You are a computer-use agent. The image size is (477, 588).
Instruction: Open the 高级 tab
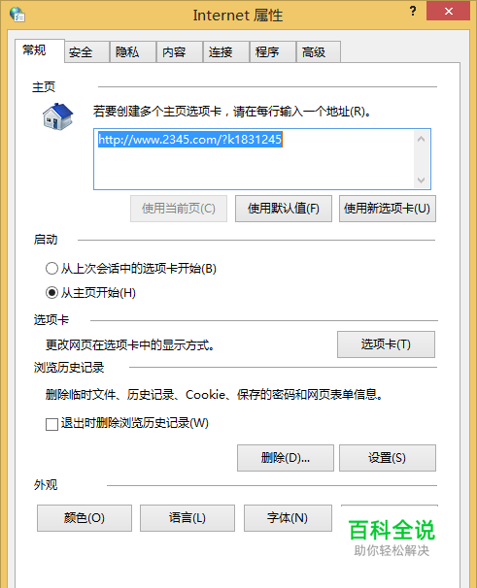coord(319,52)
